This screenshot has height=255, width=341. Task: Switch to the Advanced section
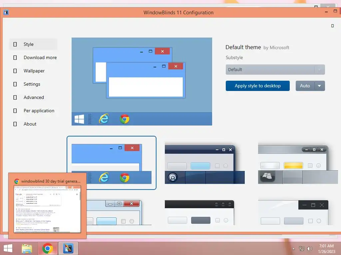[x=33, y=97]
